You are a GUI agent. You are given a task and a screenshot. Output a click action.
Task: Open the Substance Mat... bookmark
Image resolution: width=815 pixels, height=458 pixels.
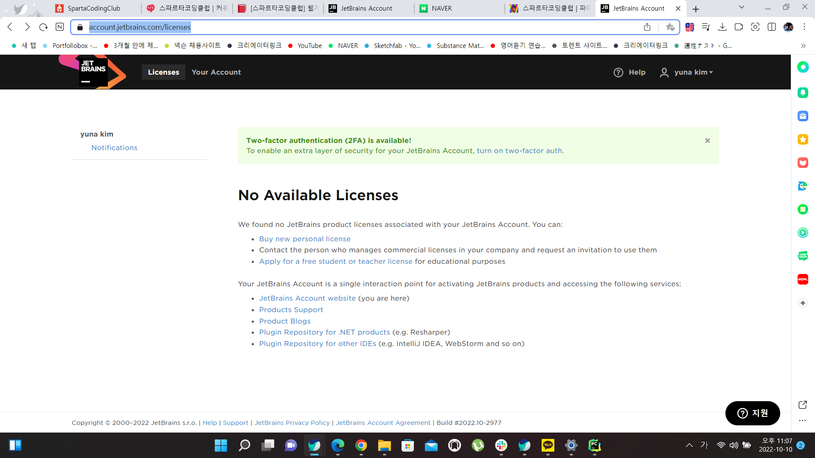tap(455, 46)
